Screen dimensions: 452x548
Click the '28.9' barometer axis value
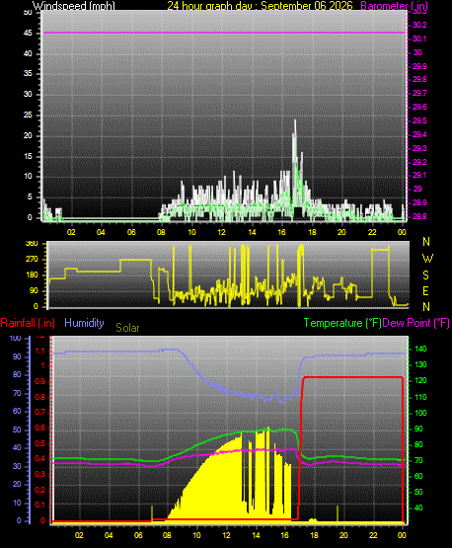[419, 202]
